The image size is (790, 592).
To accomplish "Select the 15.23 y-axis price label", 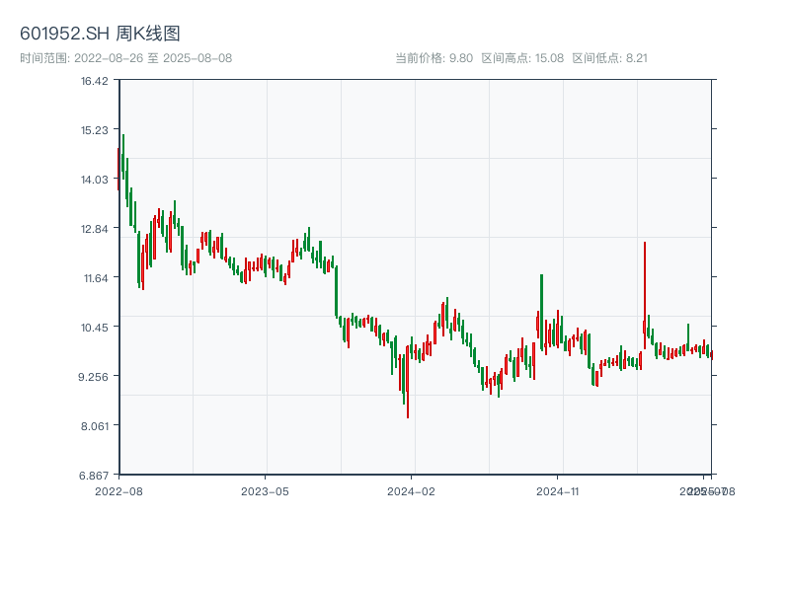I will [x=95, y=129].
